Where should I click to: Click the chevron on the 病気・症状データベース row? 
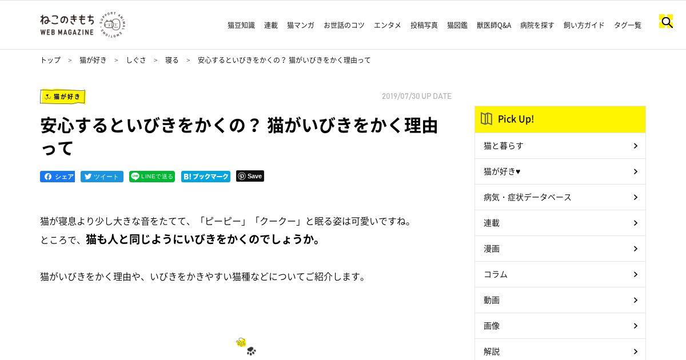point(635,197)
